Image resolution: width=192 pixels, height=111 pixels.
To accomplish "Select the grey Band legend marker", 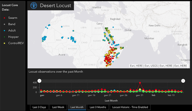I will tap(4, 24).
